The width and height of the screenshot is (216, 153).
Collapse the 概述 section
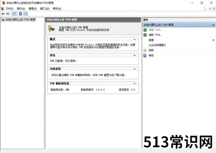coord(135,39)
